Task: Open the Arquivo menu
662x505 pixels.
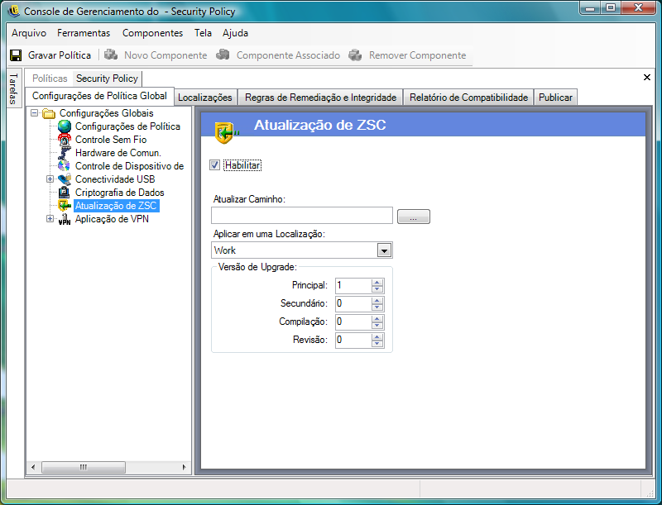Action: pos(29,33)
